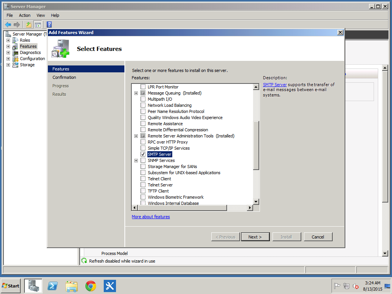This screenshot has height=294, width=392.
Task: Select the Configuration icon in tree
Action: pyautogui.click(x=15, y=59)
